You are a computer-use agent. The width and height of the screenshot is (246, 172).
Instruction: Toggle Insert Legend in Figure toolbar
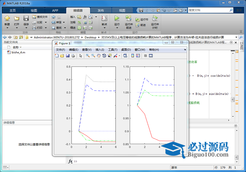pos(138,56)
